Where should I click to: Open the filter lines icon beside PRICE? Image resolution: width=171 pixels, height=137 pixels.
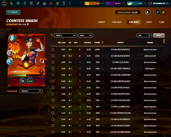point(52,35)
